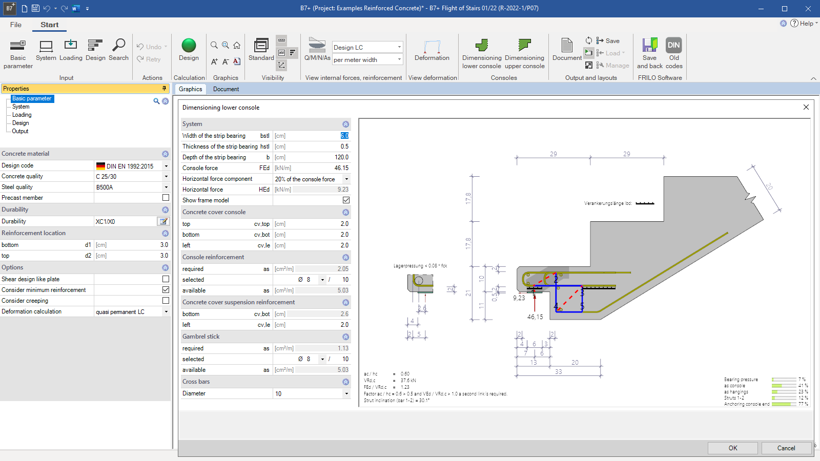Select Output in properties tree
The width and height of the screenshot is (820, 461).
point(20,131)
